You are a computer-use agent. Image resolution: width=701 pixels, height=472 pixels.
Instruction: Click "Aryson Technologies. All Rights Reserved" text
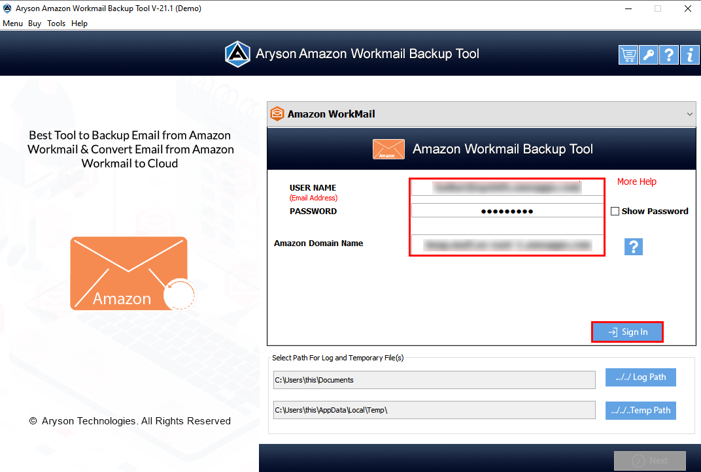point(136,420)
